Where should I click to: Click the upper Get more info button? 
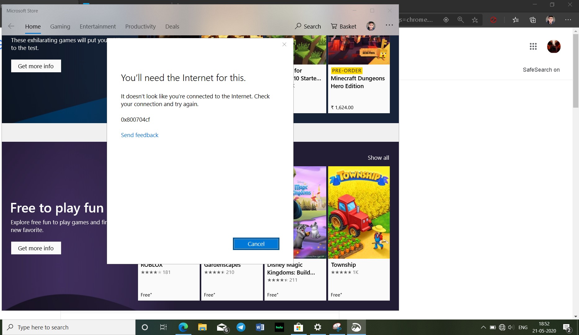click(x=36, y=66)
